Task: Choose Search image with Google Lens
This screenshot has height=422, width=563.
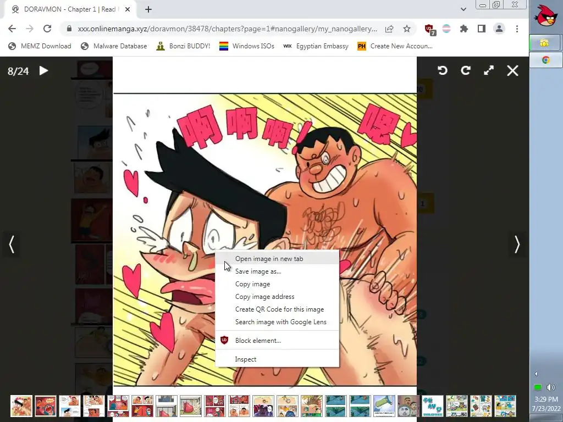Action: tap(277, 322)
